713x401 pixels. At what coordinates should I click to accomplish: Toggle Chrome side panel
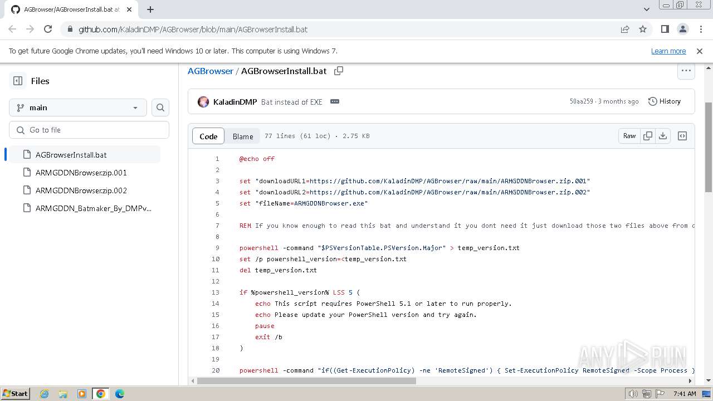tap(665, 29)
